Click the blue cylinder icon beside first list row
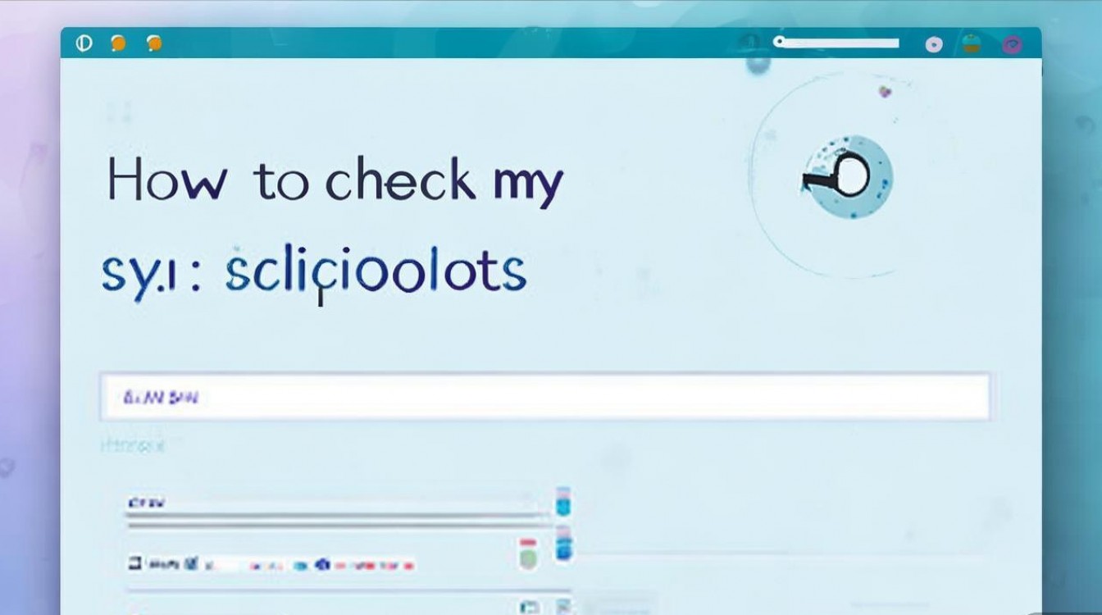The width and height of the screenshot is (1102, 615). click(563, 501)
